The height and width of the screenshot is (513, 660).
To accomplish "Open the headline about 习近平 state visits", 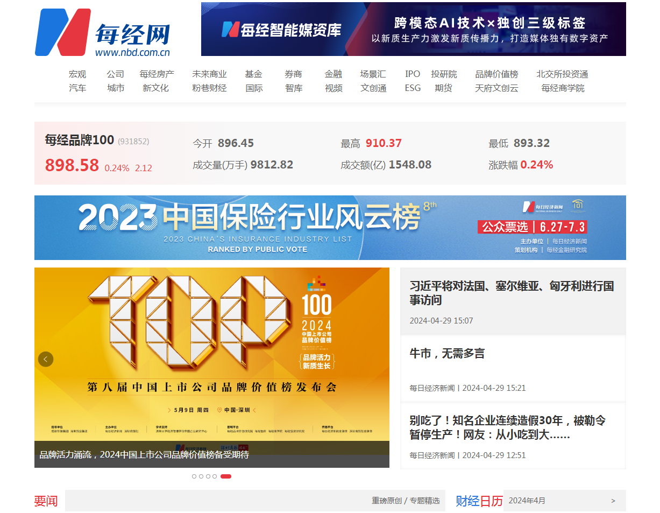I will (512, 293).
